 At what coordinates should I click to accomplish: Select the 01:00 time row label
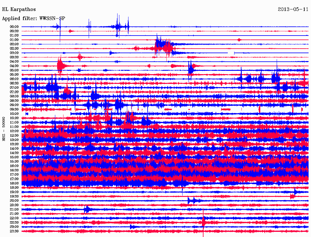tap(14, 36)
